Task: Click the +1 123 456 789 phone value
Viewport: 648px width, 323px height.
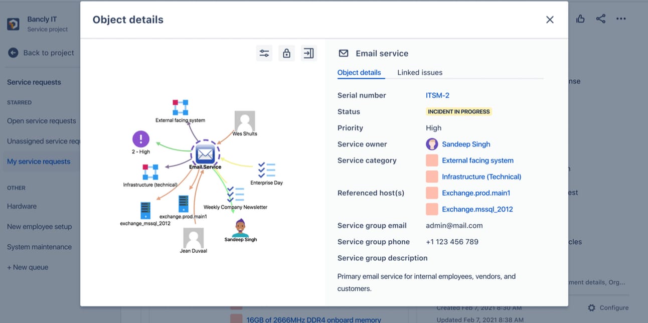Action: coord(452,242)
